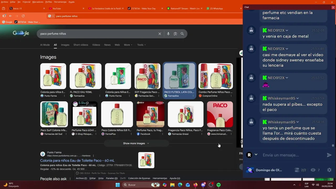Open the Punto Farma site name link

[54, 153]
